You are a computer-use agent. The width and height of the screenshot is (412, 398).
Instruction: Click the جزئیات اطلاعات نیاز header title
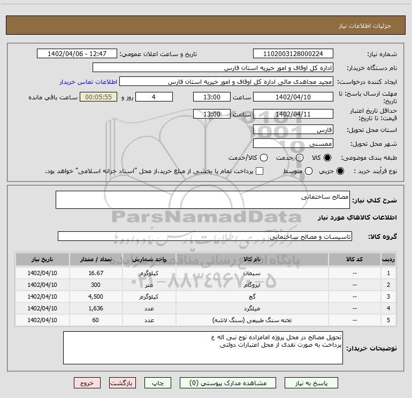pyautogui.click(x=365, y=26)
